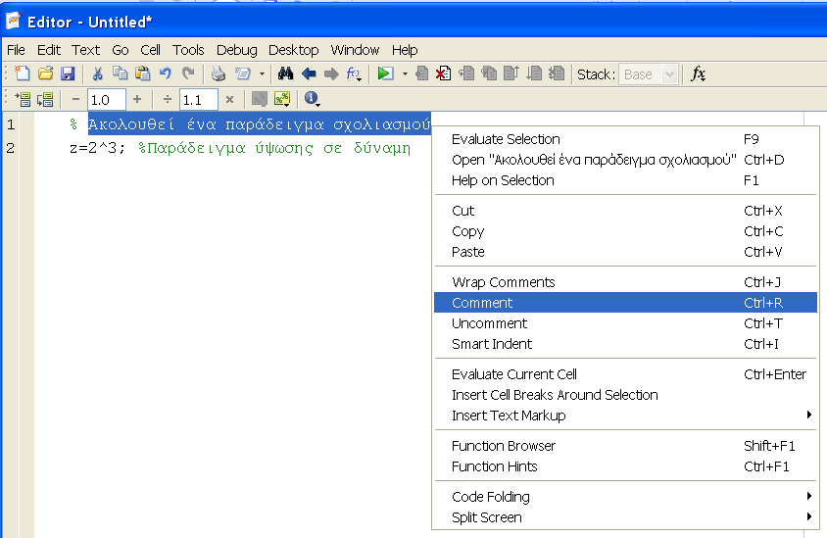Screen dimensions: 827x538
Task: Click the Open file folder icon
Action: tap(45, 73)
